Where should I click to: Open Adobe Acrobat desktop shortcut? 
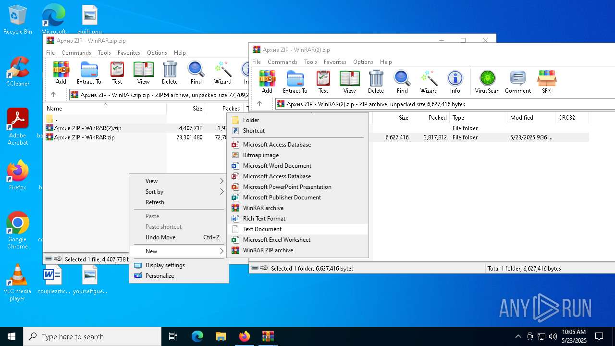(18, 127)
